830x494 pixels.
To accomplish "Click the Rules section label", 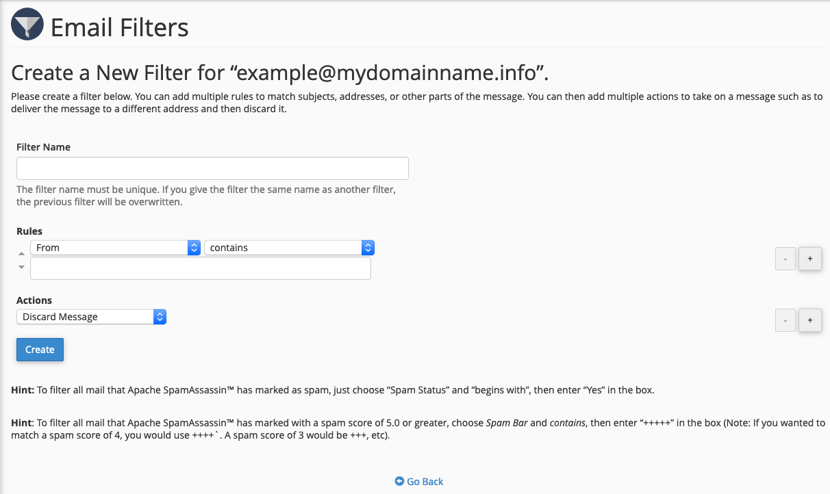I will (x=29, y=231).
